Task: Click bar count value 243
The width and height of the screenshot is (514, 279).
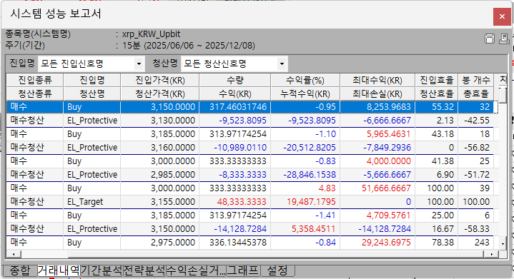Action: tap(476, 243)
